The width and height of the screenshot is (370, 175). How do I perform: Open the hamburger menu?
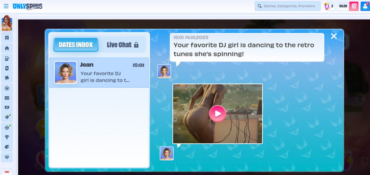[6, 6]
